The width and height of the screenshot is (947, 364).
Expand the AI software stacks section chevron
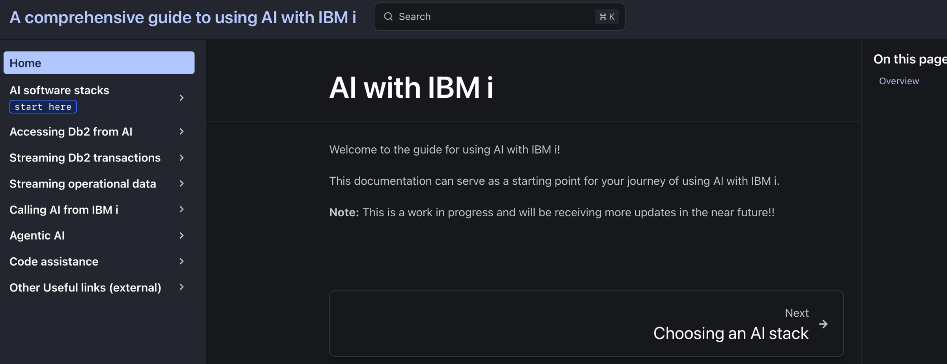point(182,98)
